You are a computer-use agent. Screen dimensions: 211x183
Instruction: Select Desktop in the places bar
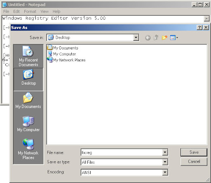pos(28,79)
